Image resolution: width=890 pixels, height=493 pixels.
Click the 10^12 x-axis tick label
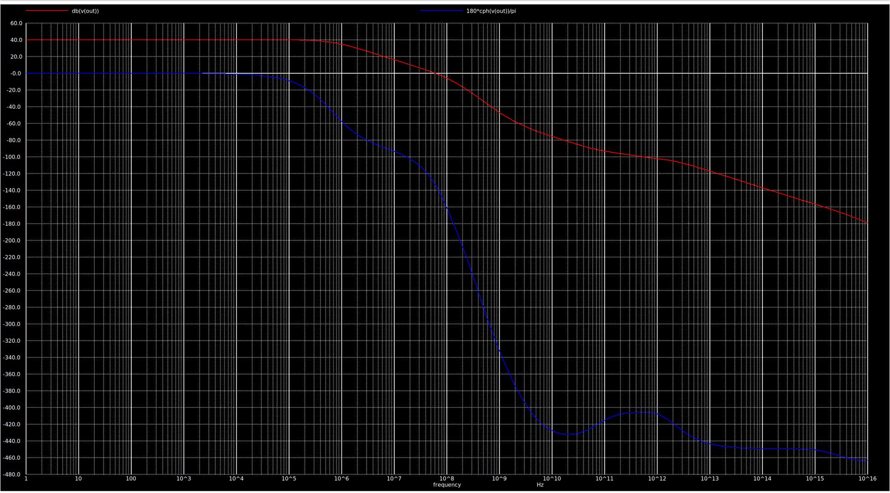(657, 478)
